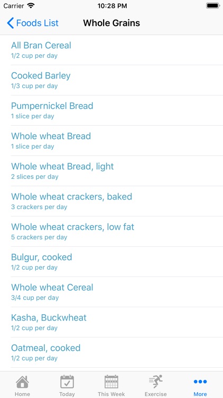This screenshot has width=223, height=398.
Task: Tap the back chevron arrow icon
Action: [x=10, y=23]
